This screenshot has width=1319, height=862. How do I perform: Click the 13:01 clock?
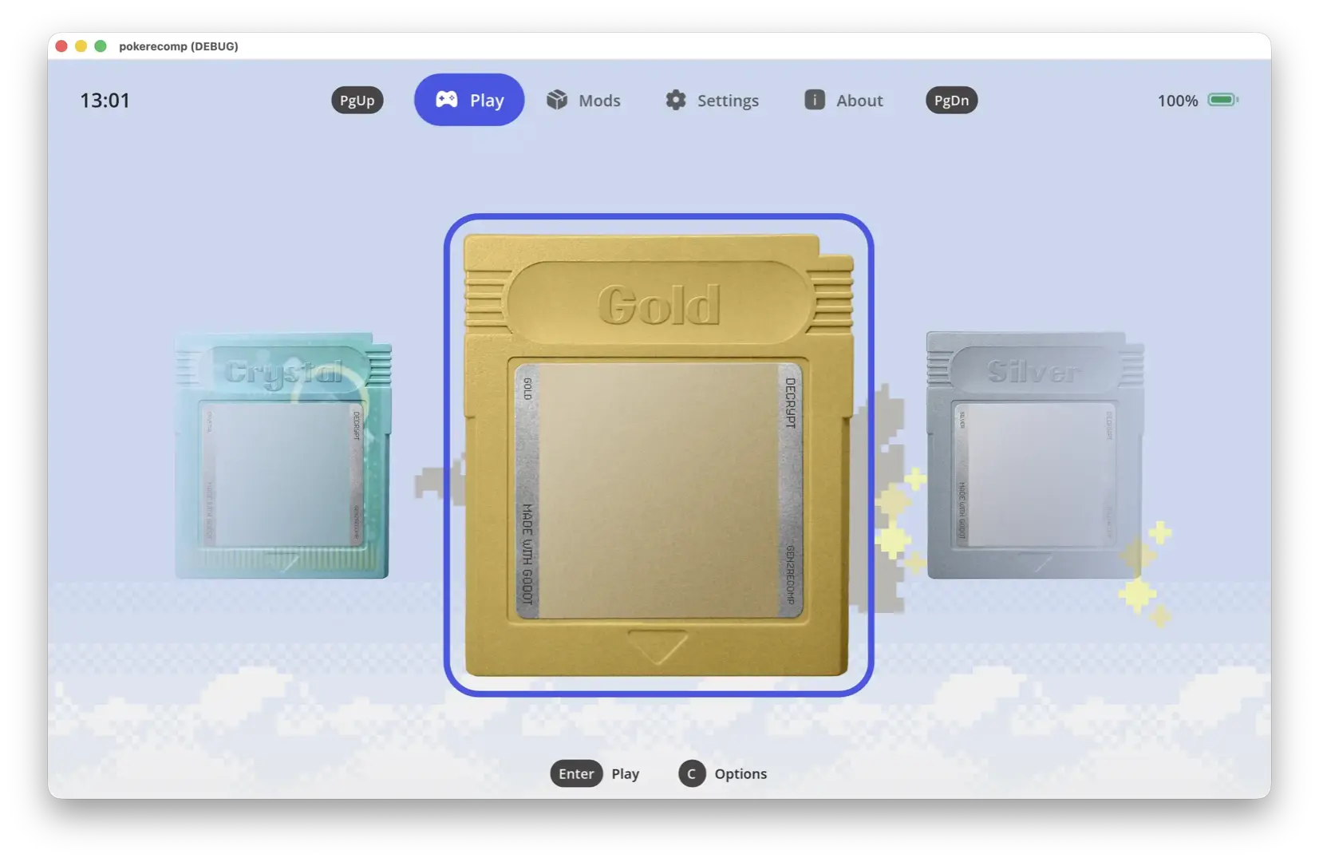105,100
